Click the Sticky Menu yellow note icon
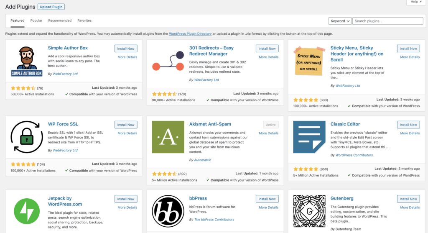Viewport: 428px width, 233px height. pos(309,61)
